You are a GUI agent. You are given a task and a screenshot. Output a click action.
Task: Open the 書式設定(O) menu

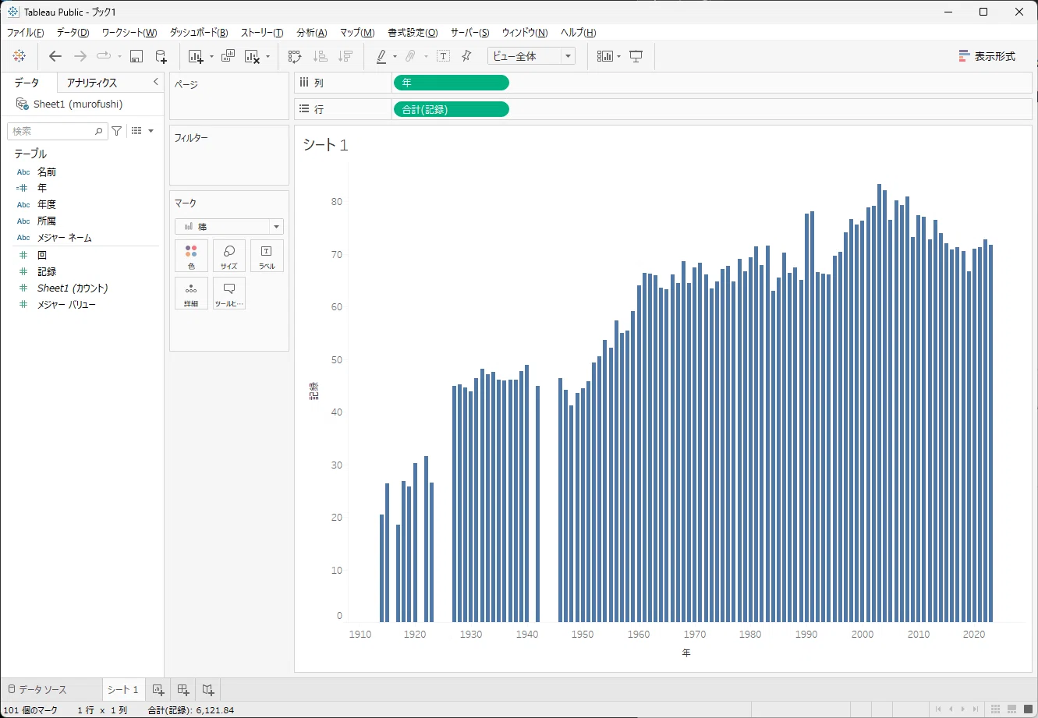click(413, 33)
